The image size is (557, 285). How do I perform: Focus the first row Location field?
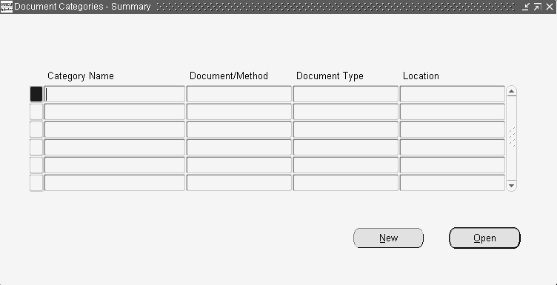click(x=453, y=94)
